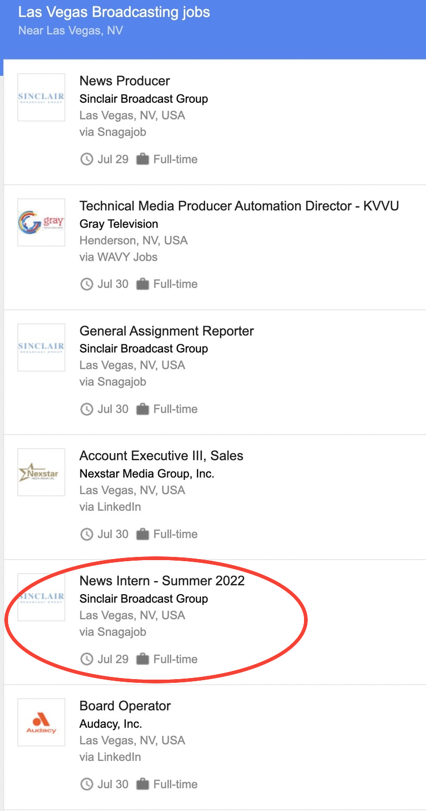This screenshot has width=426, height=811.
Task: Click via Snagajob under General Assignment Reporter
Action: click(x=113, y=382)
